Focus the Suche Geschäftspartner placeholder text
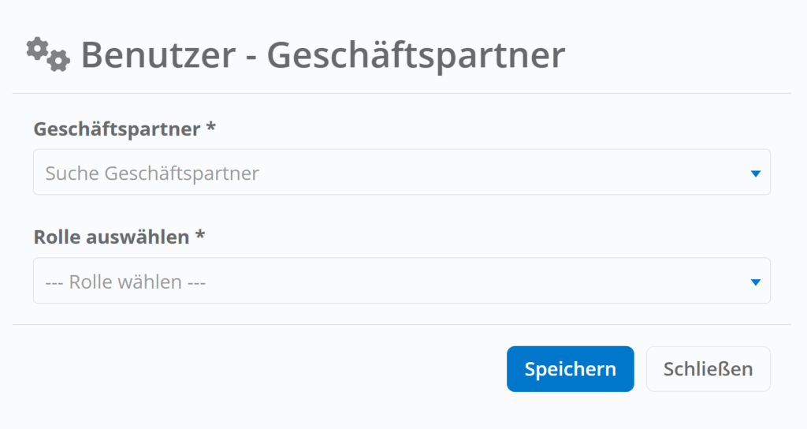Image resolution: width=807 pixels, height=429 pixels. [x=152, y=173]
